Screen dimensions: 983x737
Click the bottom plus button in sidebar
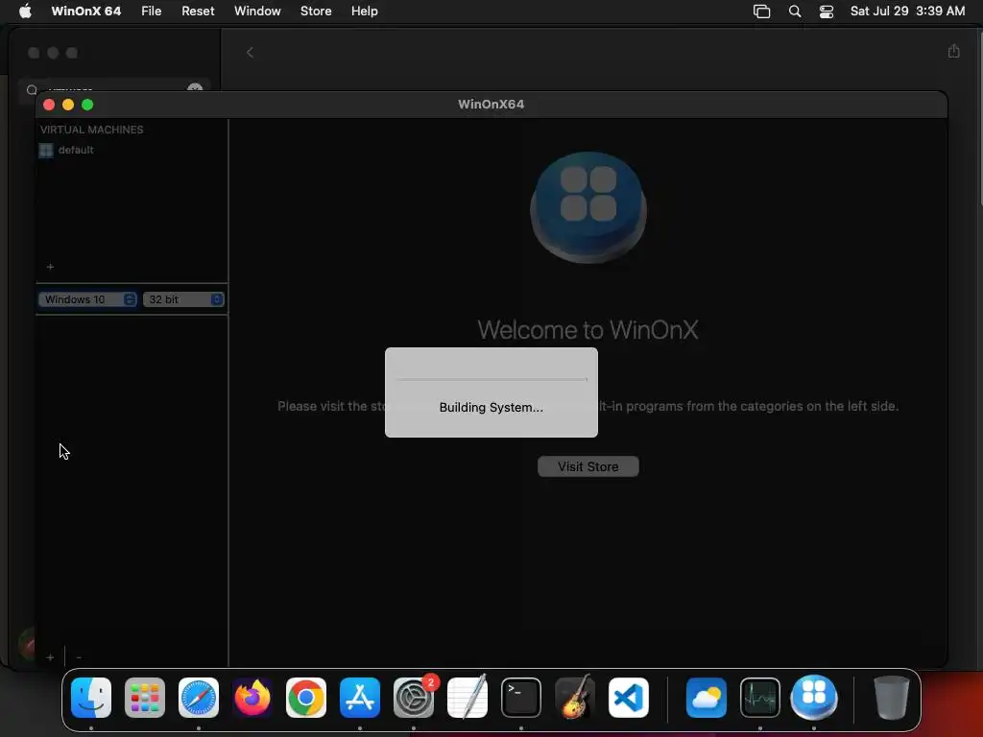click(50, 657)
